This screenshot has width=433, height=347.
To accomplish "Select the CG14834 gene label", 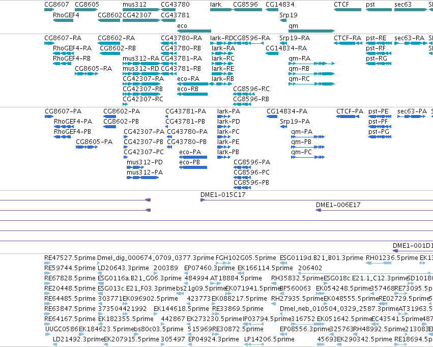I will coord(280,5).
